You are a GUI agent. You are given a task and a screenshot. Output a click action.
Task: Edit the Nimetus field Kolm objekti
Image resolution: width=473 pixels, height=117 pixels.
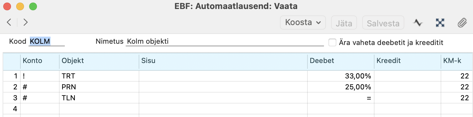tap(225, 41)
